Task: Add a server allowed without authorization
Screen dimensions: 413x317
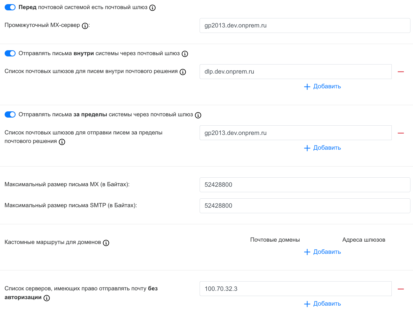Action: coord(322,304)
